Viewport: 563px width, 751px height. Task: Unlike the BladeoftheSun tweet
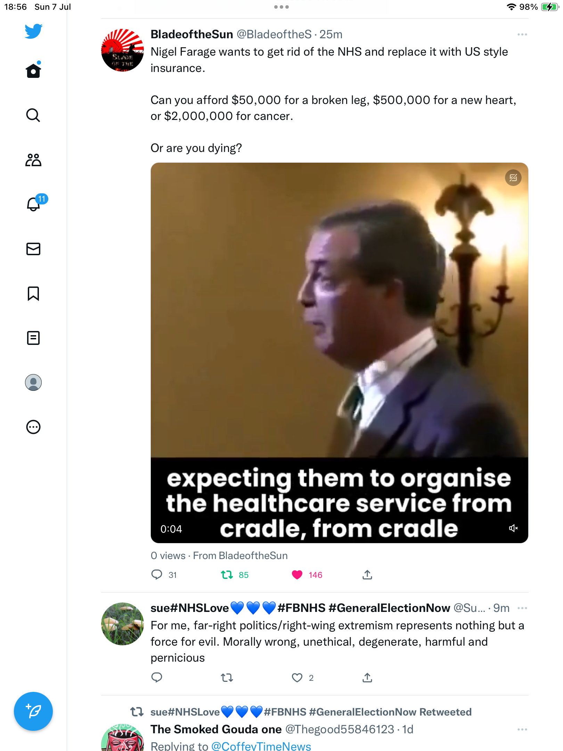click(297, 575)
